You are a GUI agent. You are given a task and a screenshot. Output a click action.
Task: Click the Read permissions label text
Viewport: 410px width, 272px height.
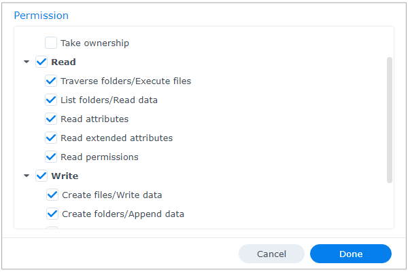[x=99, y=157]
